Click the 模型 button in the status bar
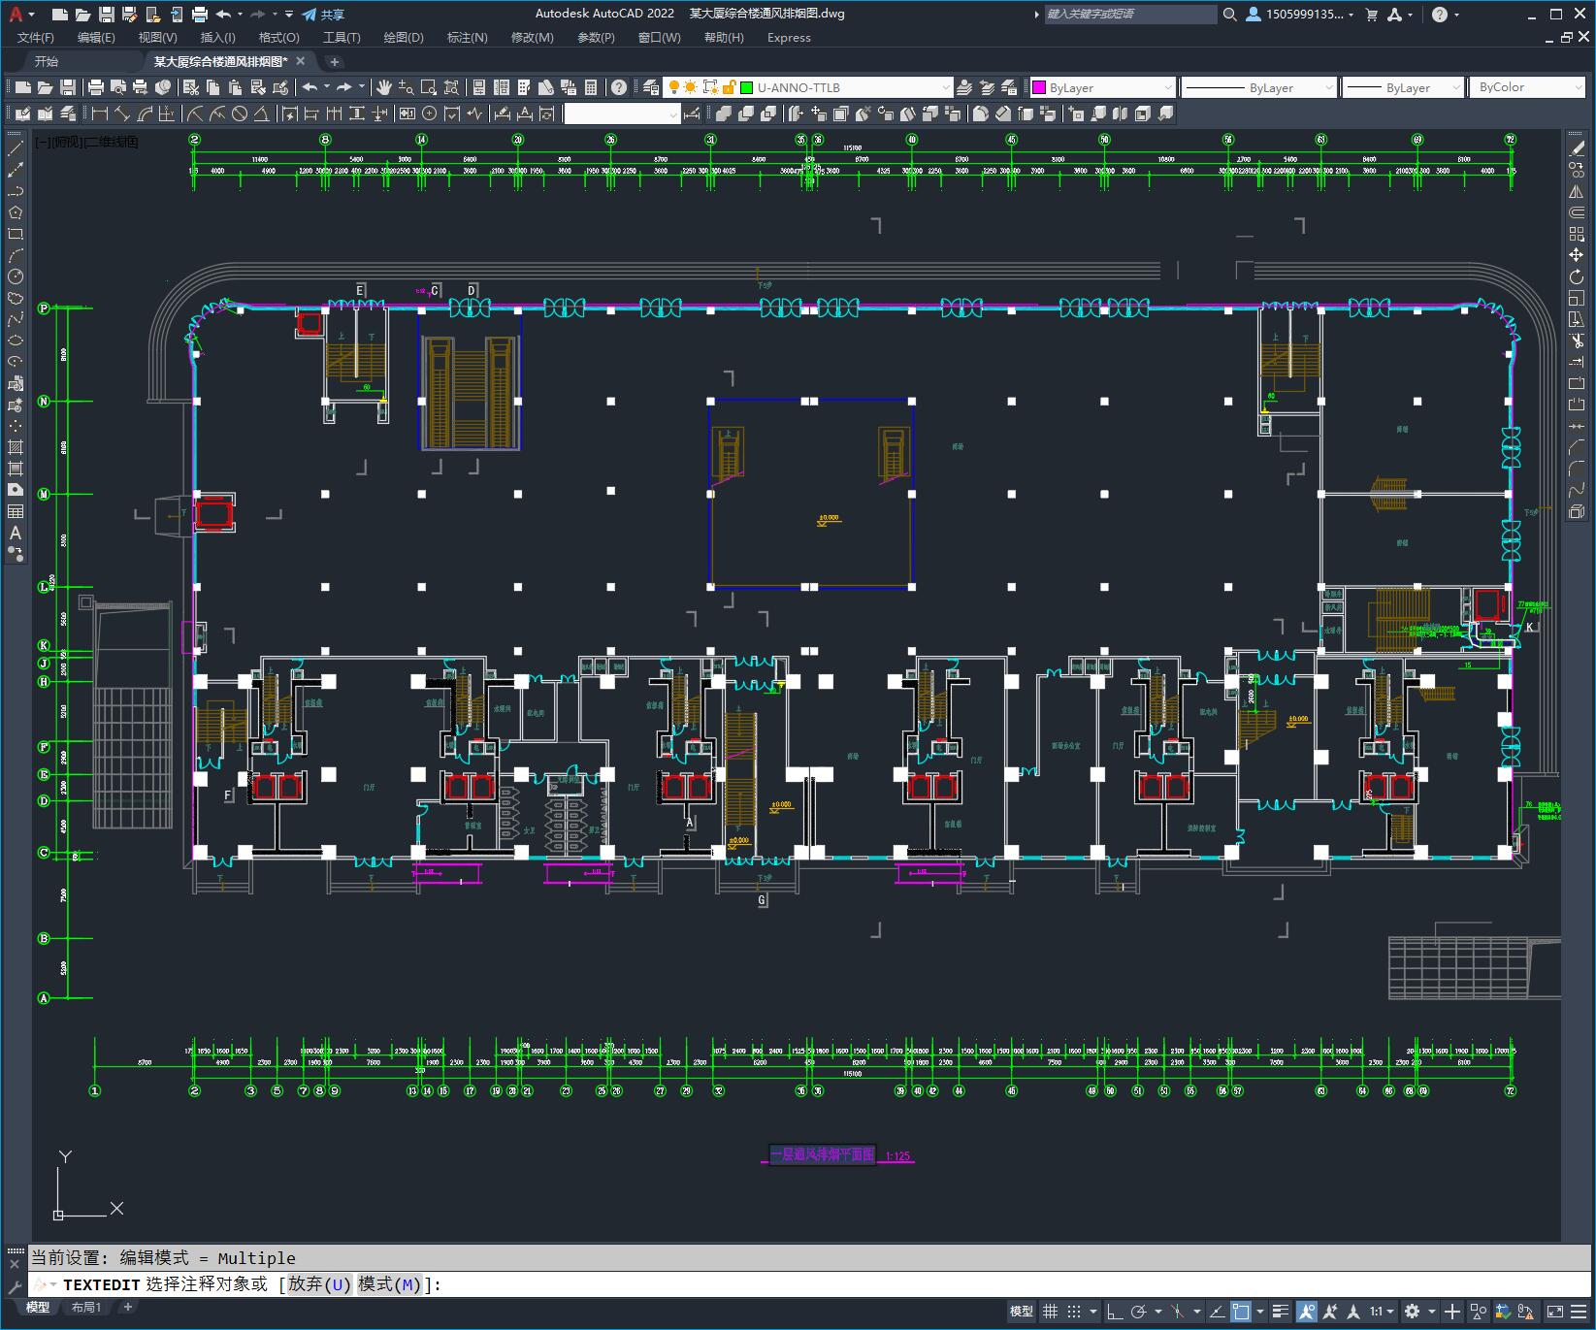The image size is (1596, 1330). coord(1021,1312)
